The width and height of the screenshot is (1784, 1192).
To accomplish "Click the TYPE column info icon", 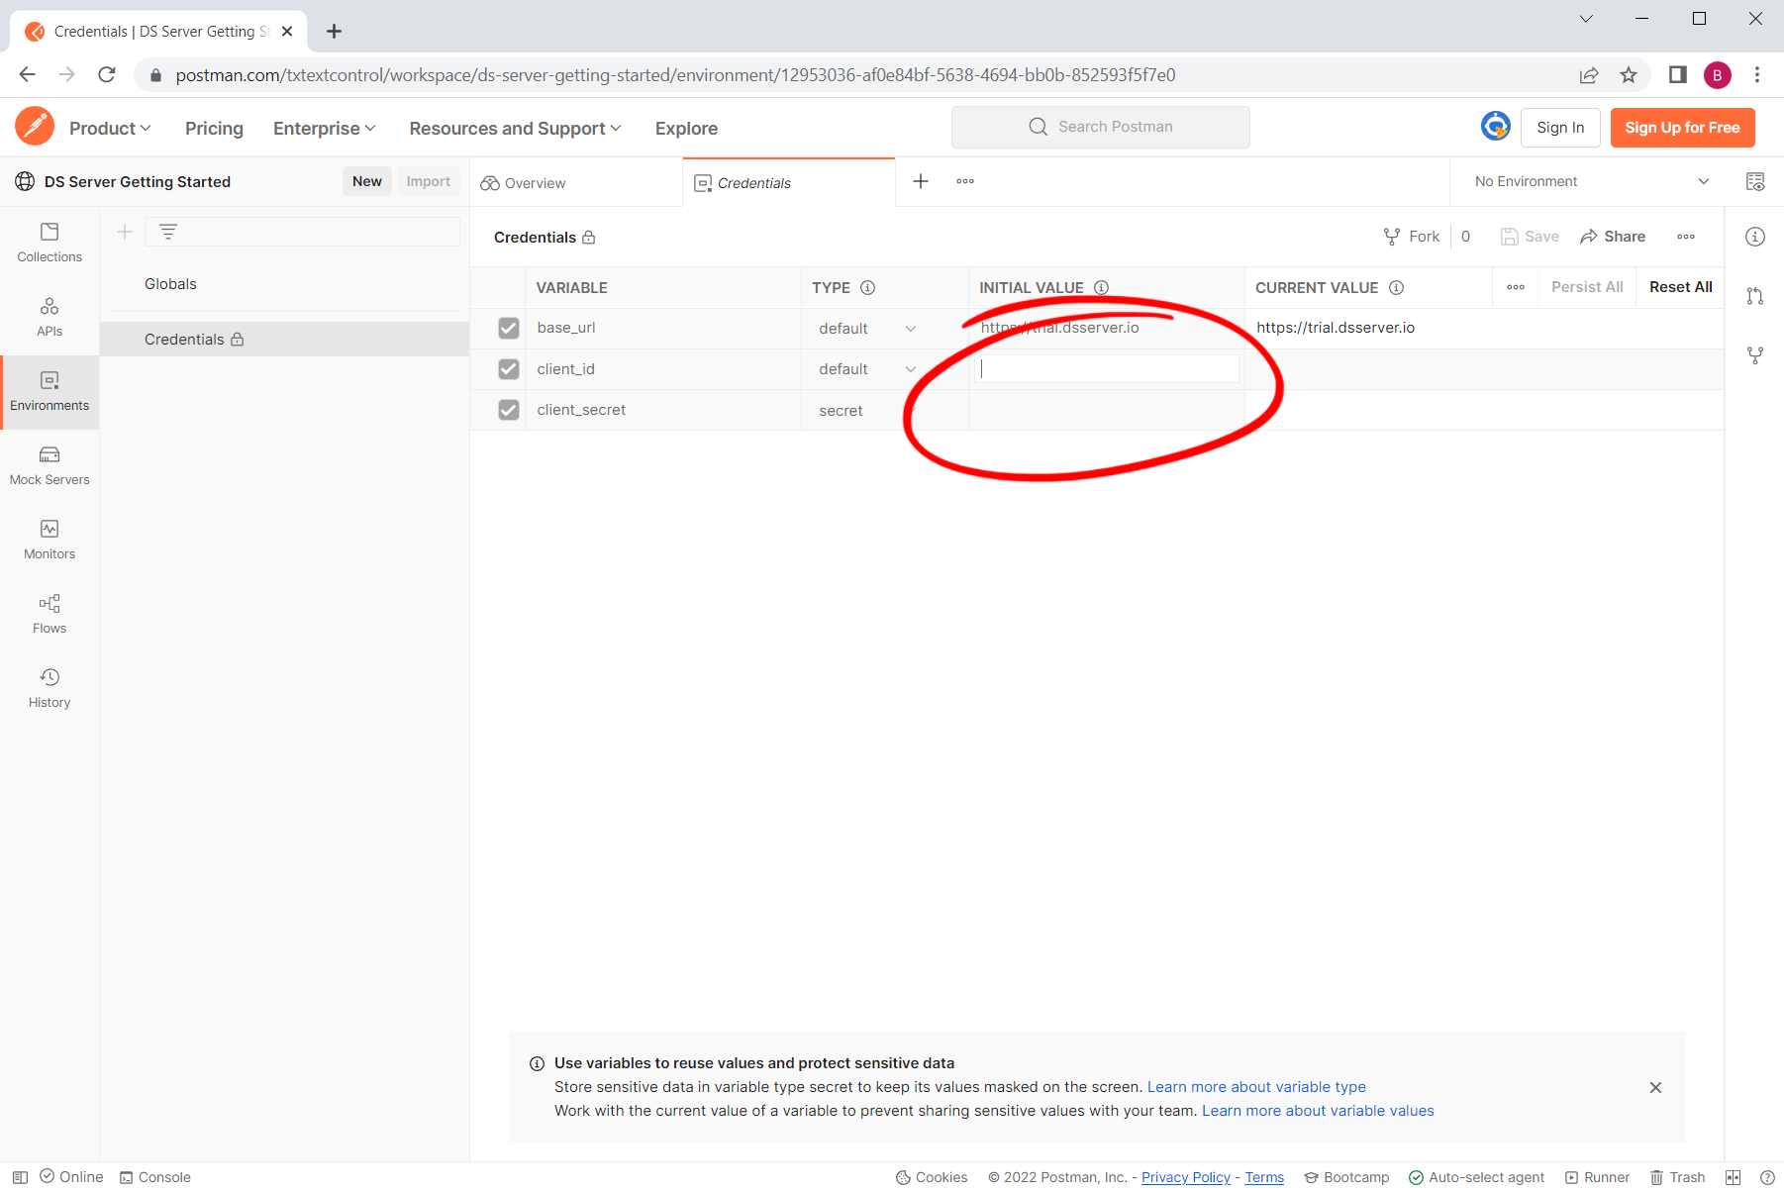I will (868, 288).
